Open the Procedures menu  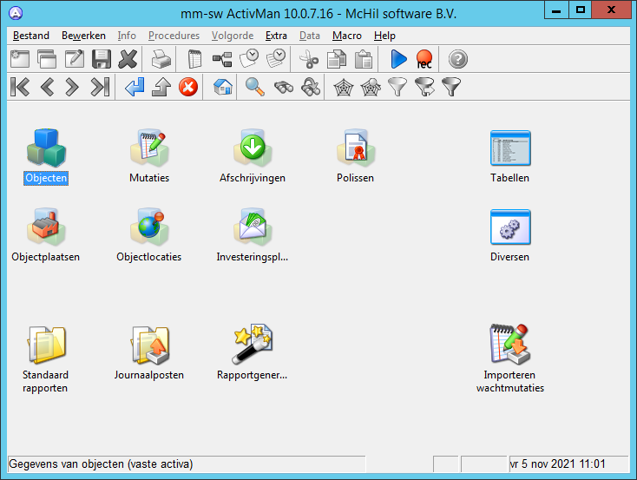[x=174, y=36]
